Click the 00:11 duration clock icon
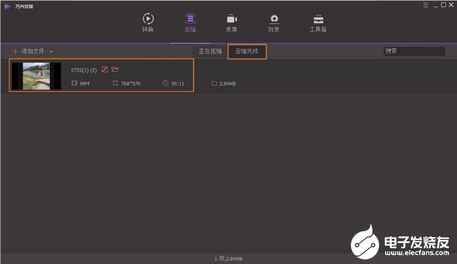This screenshot has width=457, height=264. click(166, 83)
